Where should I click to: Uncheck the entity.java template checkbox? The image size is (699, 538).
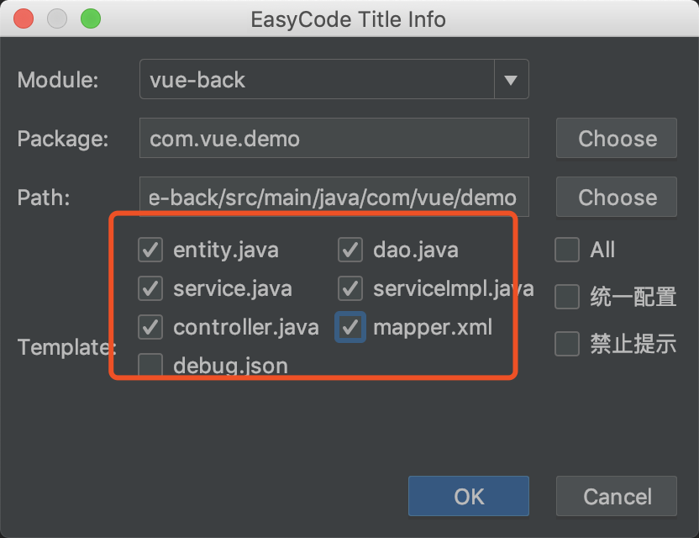[150, 250]
